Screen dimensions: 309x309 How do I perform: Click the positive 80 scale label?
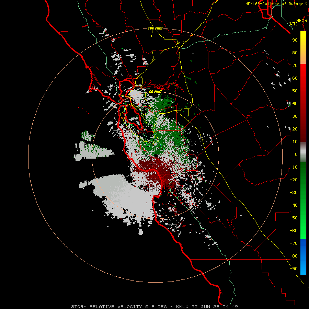point(295,53)
